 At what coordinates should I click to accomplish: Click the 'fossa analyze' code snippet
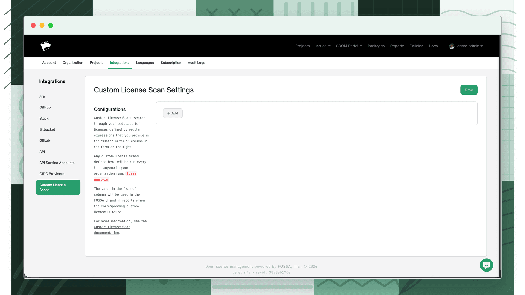[x=115, y=176]
